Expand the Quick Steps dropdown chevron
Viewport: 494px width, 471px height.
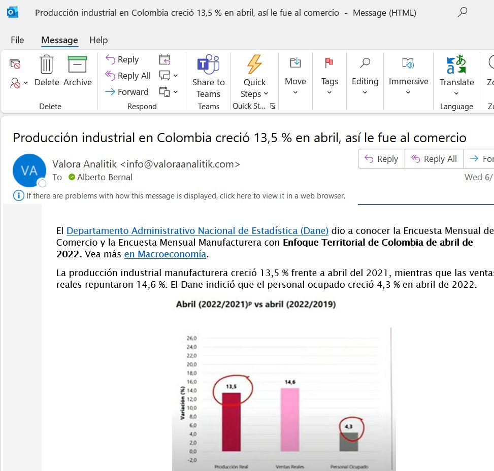(266, 93)
